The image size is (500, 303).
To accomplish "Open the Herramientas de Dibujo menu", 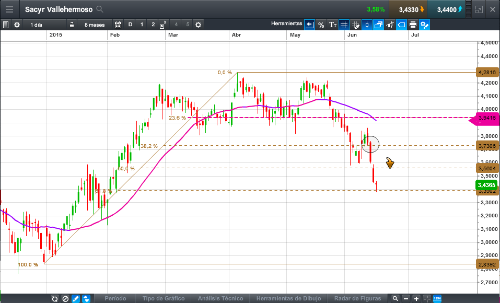I will (x=288, y=298).
